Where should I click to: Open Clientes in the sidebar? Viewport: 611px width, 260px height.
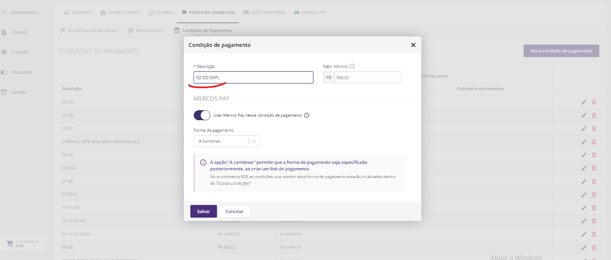point(15,52)
